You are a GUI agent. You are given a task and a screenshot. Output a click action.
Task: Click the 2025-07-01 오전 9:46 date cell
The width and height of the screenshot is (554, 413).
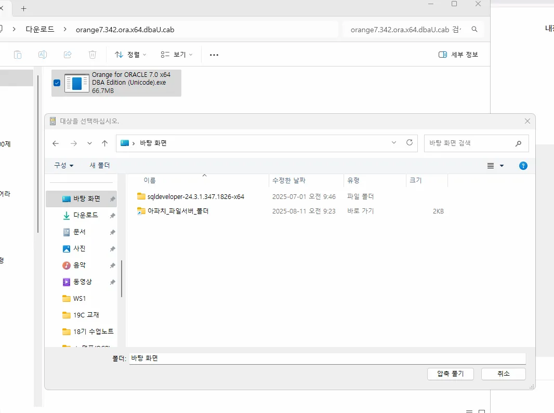click(x=304, y=196)
